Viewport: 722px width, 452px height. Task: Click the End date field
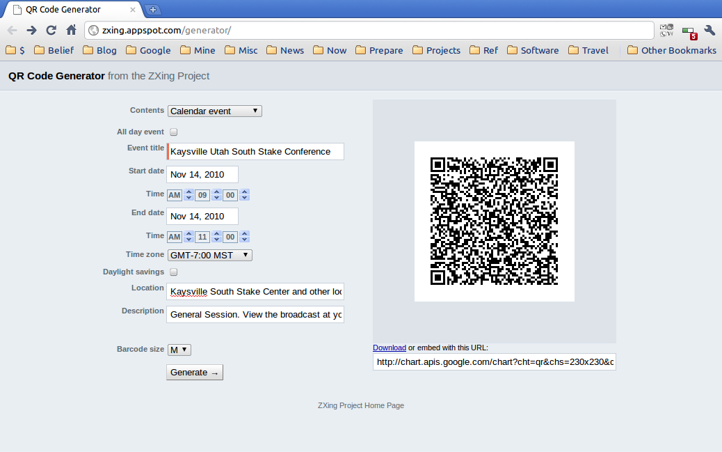pyautogui.click(x=202, y=217)
